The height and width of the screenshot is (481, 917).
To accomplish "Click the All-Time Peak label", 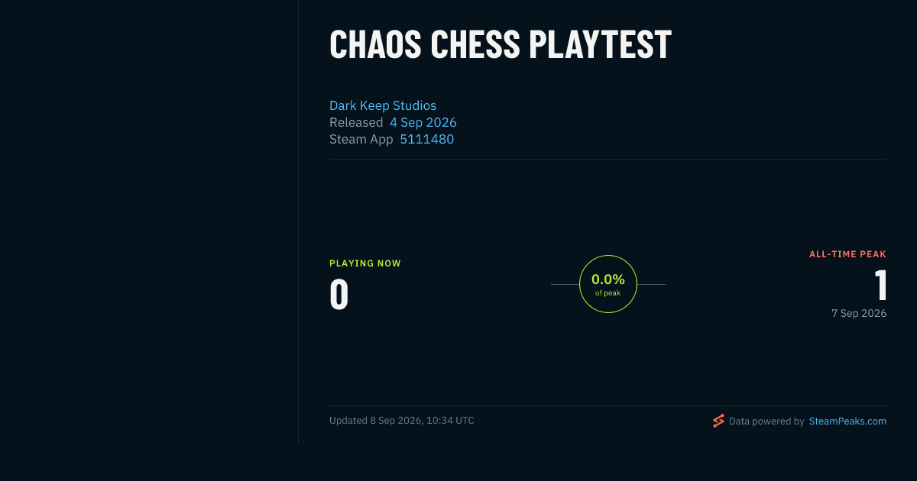I will click(847, 254).
